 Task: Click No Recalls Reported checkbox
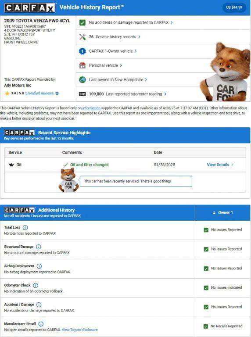coord(206,326)
